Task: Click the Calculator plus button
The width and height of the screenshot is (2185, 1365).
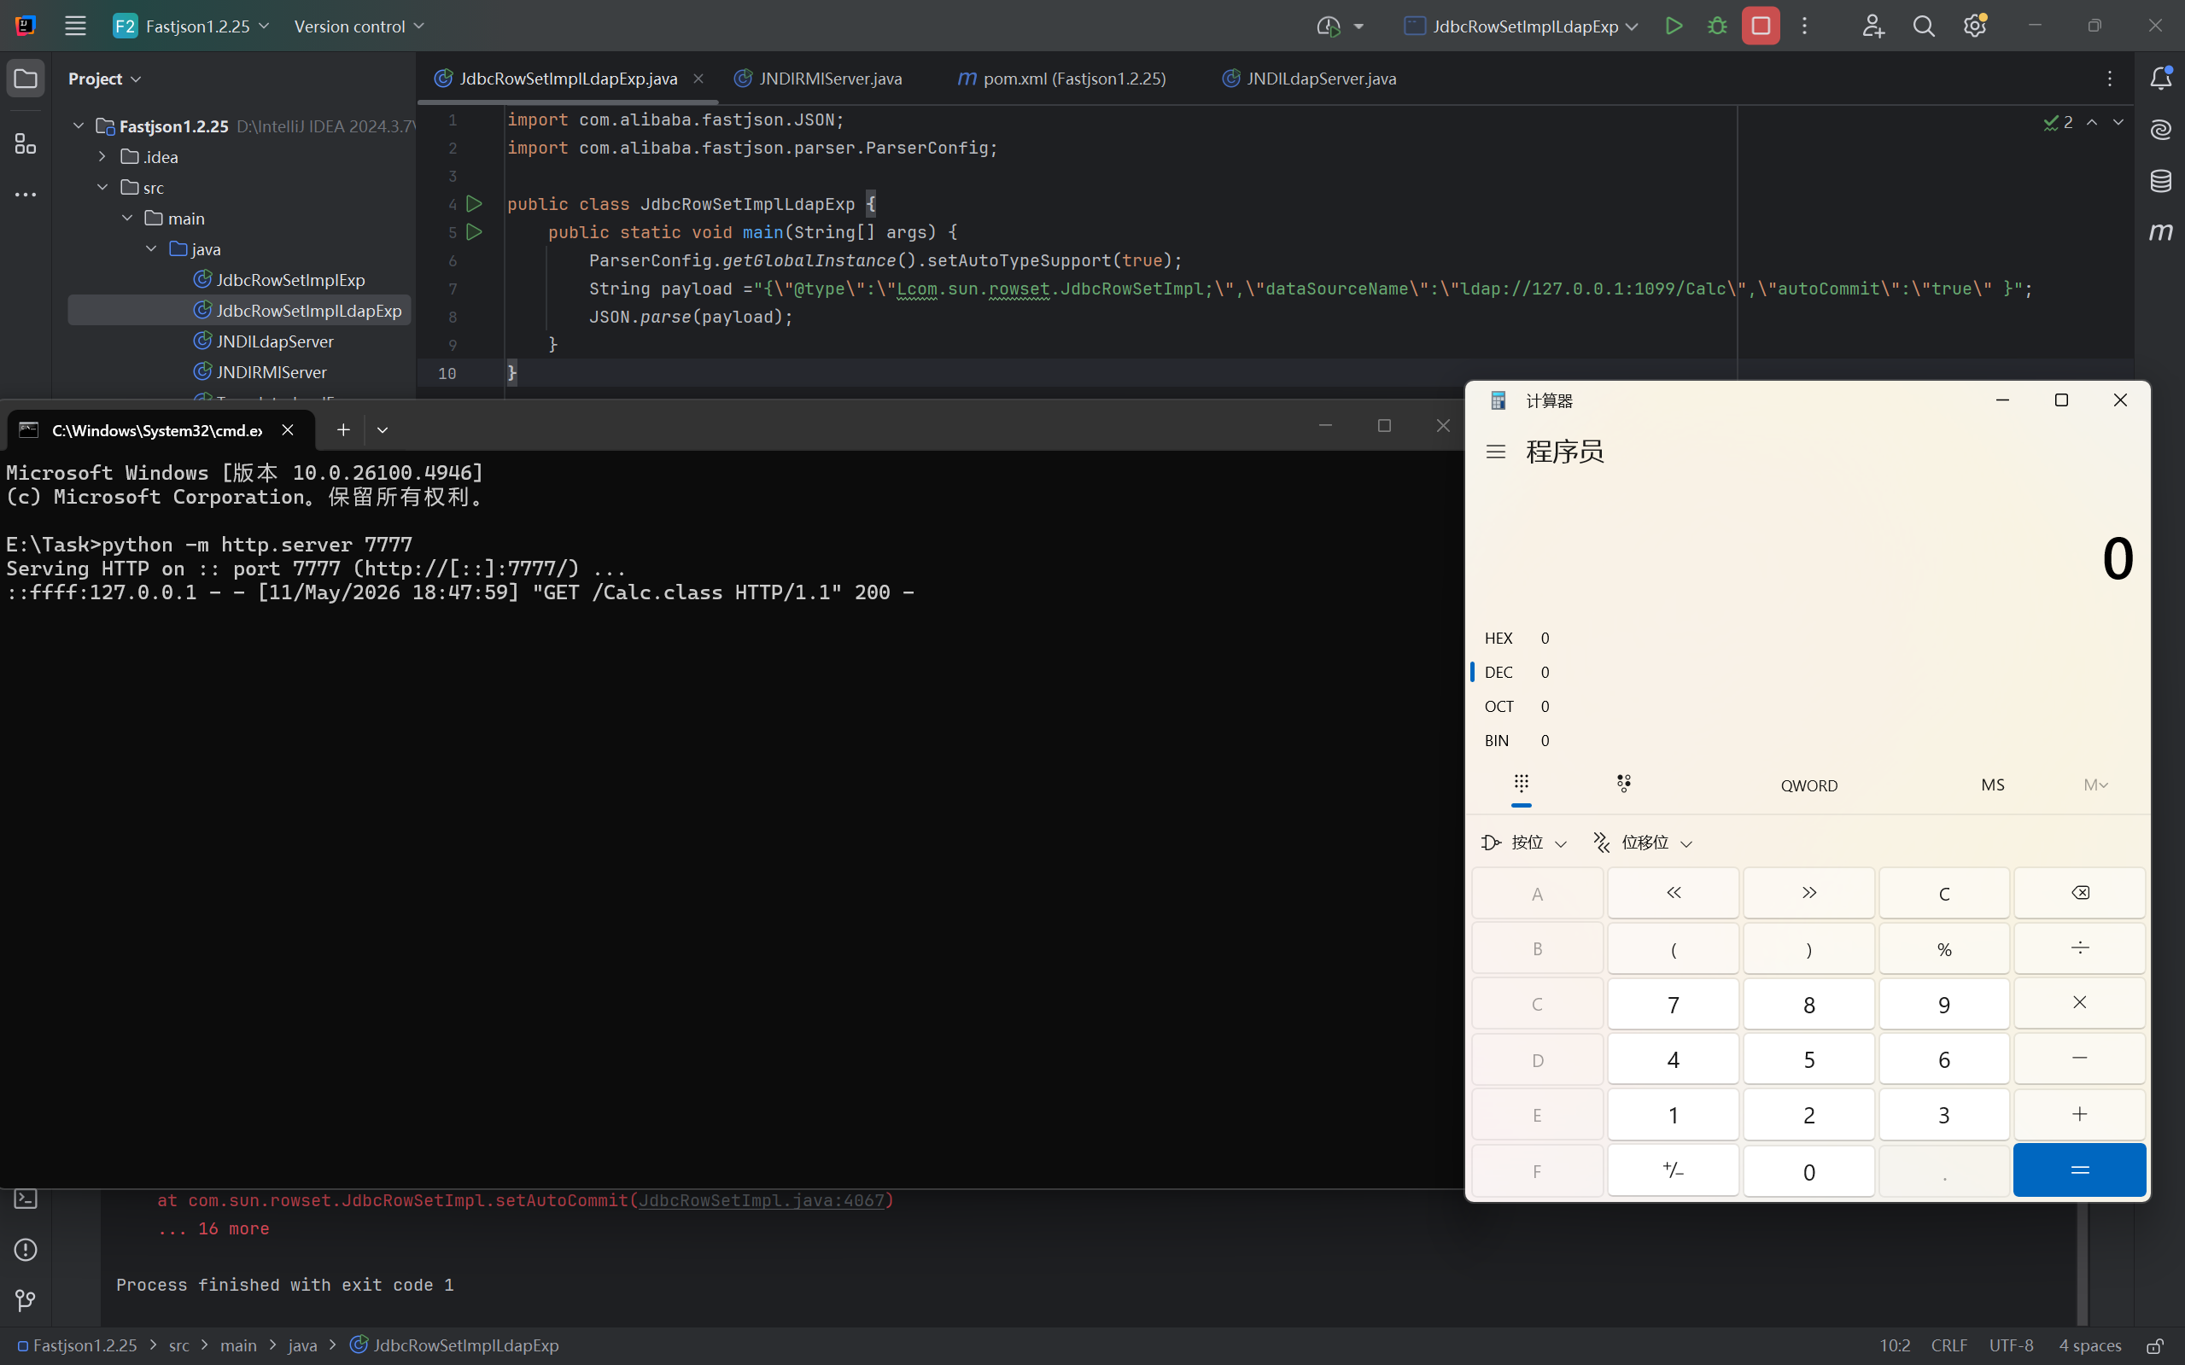Action: pos(2079,1114)
